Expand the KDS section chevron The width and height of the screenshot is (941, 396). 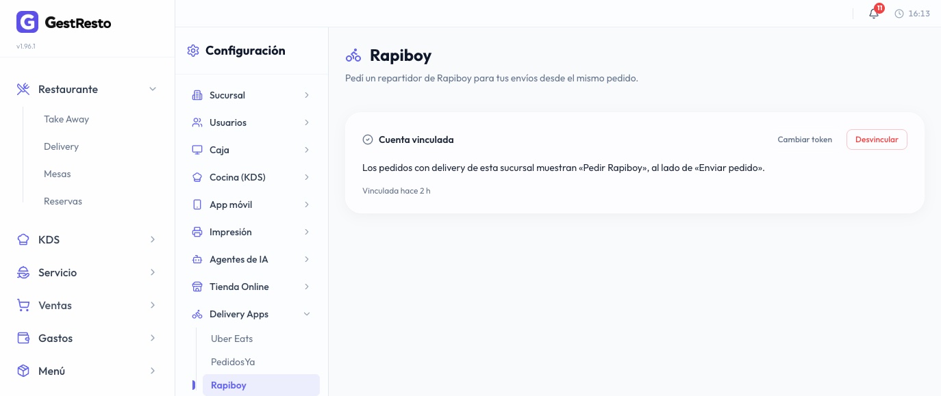click(x=153, y=239)
